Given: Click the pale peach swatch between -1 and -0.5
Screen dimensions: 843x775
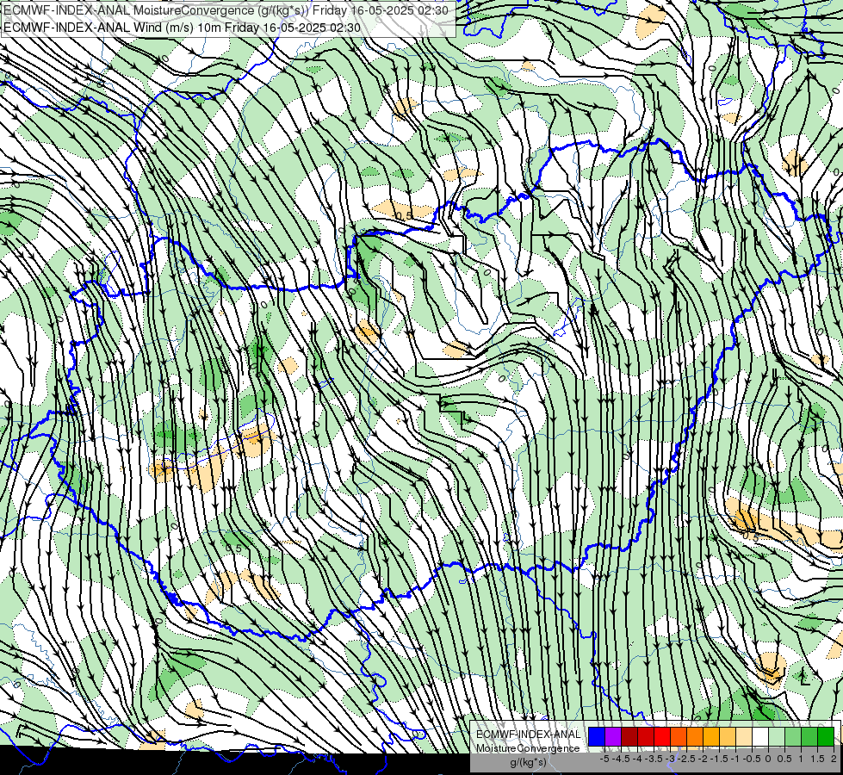Looking at the screenshot, I should [x=744, y=736].
